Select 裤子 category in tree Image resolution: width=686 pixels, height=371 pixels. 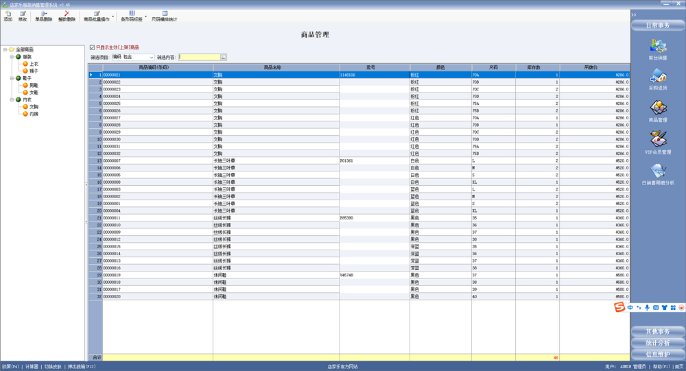click(34, 71)
